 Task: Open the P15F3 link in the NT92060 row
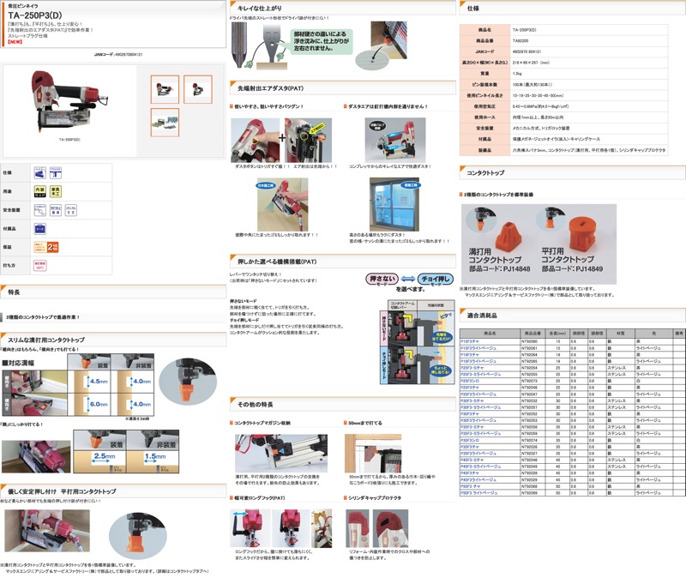coord(470,341)
